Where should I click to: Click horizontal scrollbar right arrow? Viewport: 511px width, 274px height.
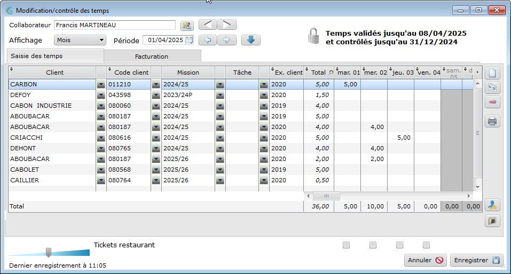click(x=469, y=196)
